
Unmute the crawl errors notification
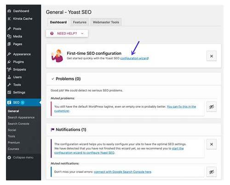point(212,172)
